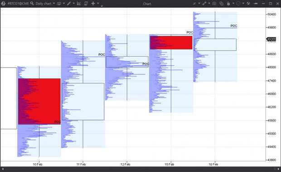Click the 11 Feb date label on time axis

(81, 164)
